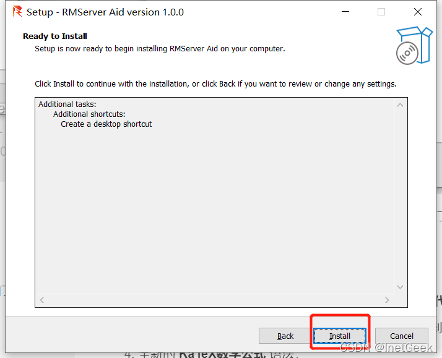Click the summary box up scroll arrow
The width and height of the screenshot is (442, 358).
400,105
